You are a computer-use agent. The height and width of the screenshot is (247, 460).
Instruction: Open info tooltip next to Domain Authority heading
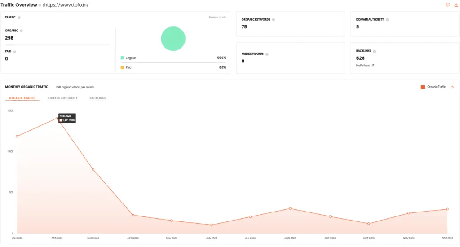click(387, 20)
